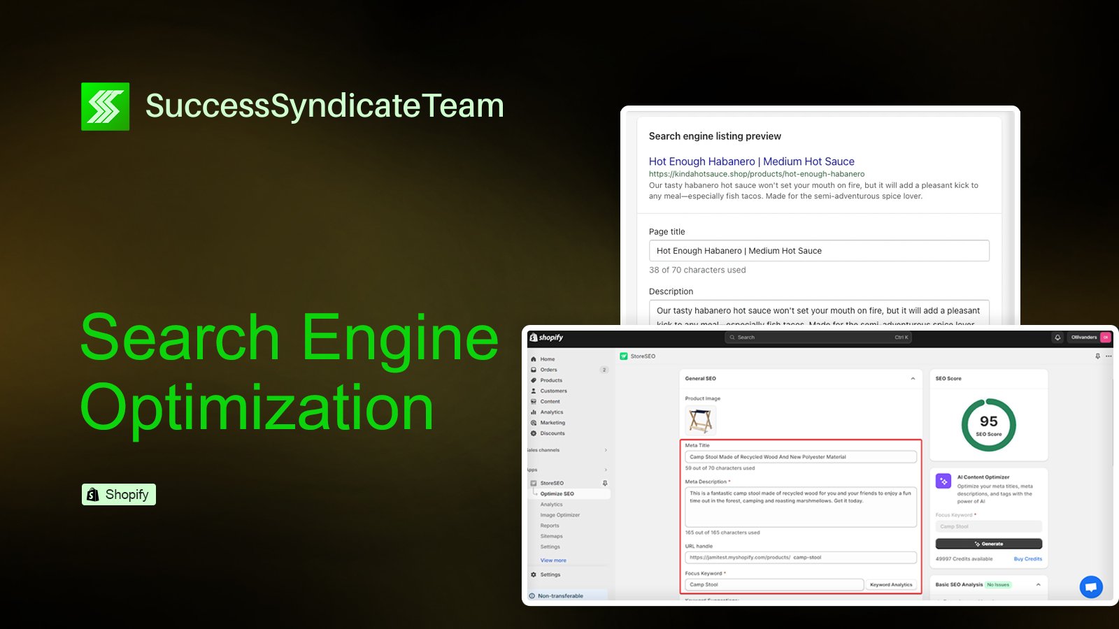
Task: Open the notifications bell
Action: pos(1057,338)
